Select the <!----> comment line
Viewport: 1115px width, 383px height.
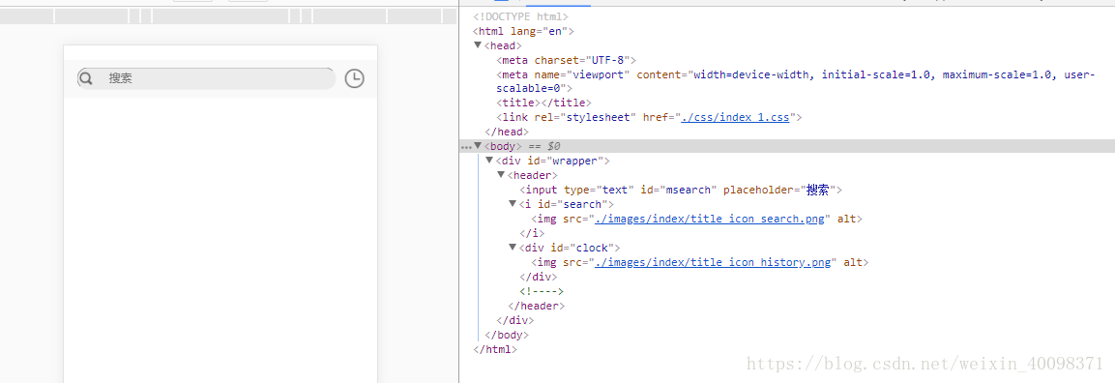(x=542, y=291)
